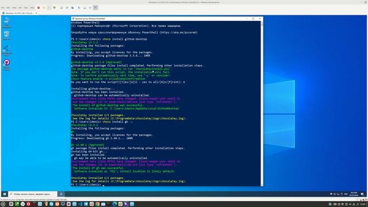Click the 'Installing 64-bit gh...' line
The image size is (368, 207).
click(x=89, y=152)
